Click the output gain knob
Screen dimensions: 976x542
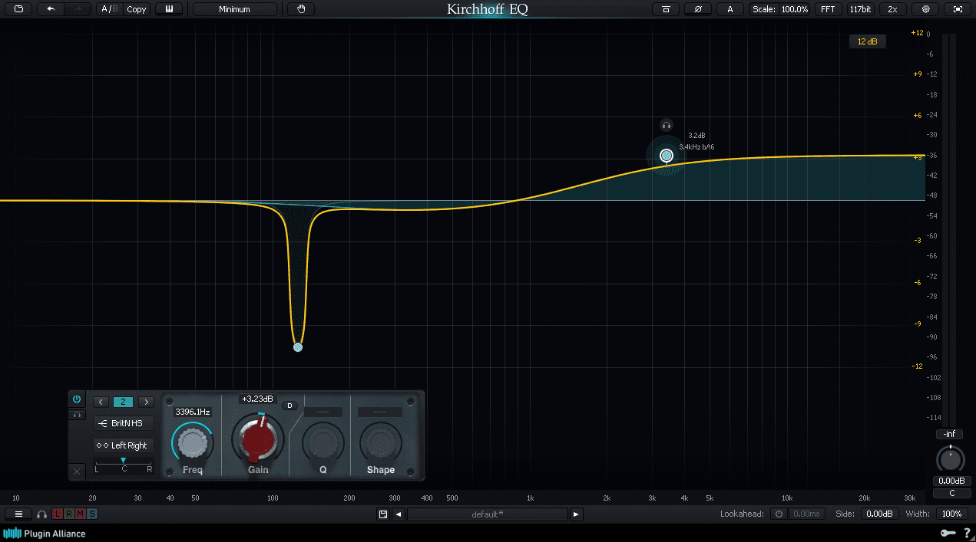point(951,459)
